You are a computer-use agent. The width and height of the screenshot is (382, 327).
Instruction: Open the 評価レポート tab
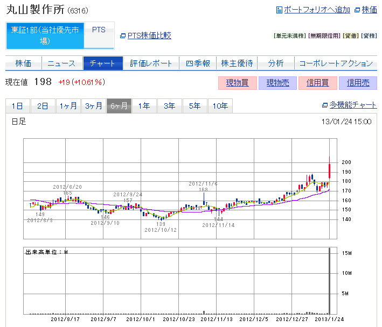pyautogui.click(x=151, y=63)
